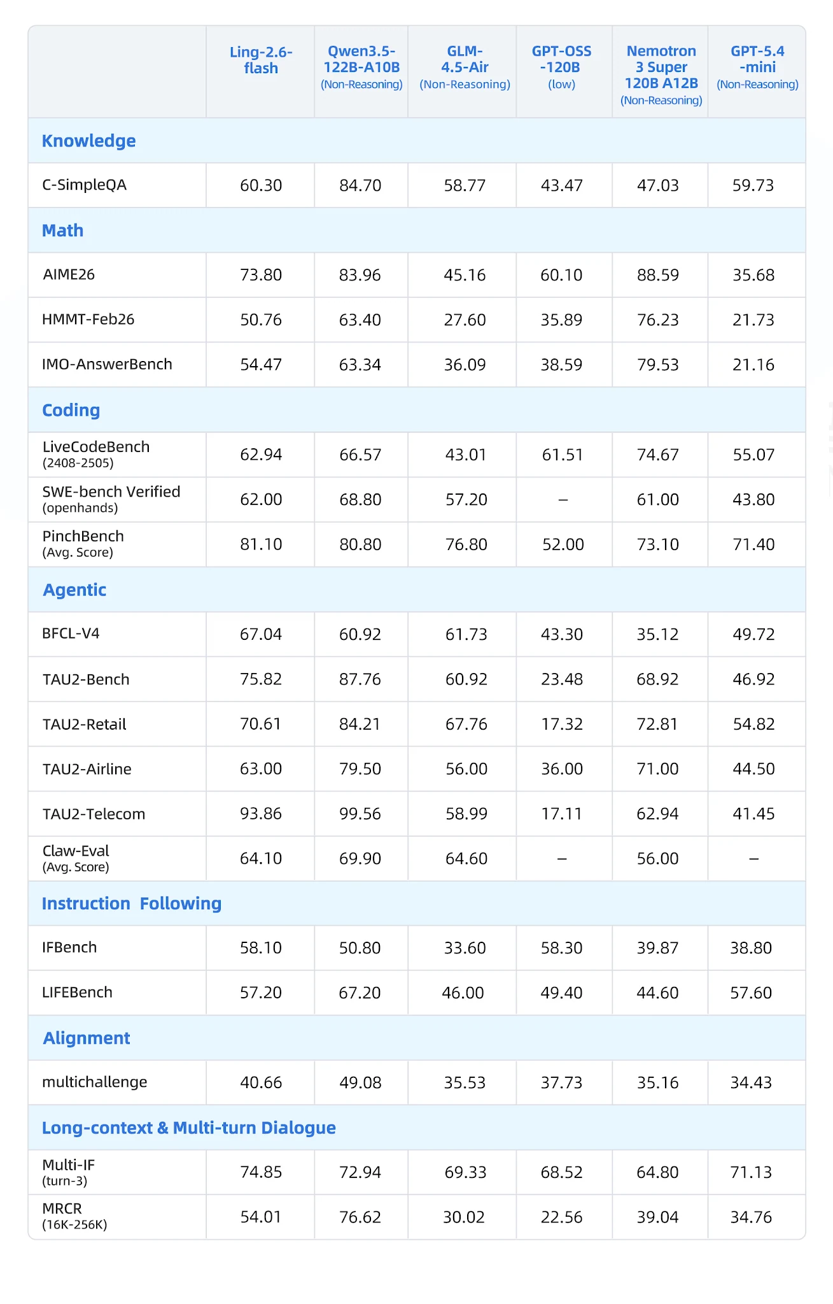The image size is (833, 1304).
Task: Click the TAU2-Bench row label
Action: (x=86, y=679)
